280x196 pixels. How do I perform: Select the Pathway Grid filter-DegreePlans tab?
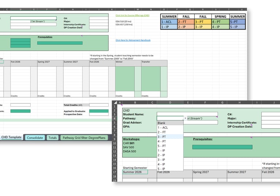84,138
